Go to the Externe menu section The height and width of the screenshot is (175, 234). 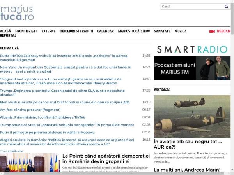[x=48, y=31]
